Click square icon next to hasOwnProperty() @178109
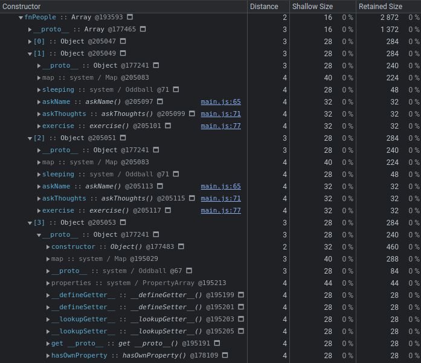Viewport: 421px width, 363px height. point(225,355)
